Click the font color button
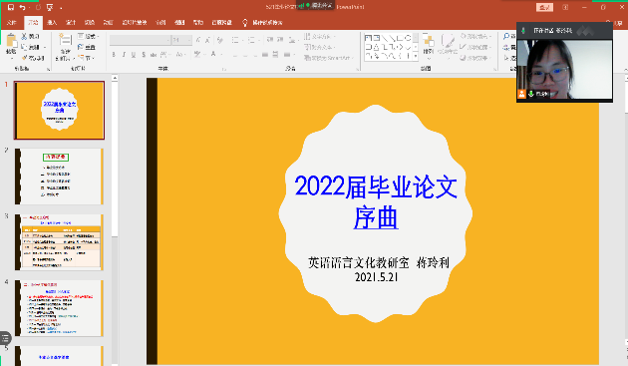 [214, 54]
